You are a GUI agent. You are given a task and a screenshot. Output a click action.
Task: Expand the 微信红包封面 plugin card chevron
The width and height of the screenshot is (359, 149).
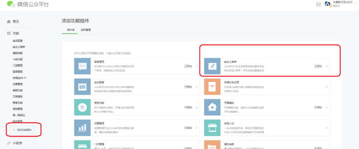pyautogui.click(x=327, y=87)
